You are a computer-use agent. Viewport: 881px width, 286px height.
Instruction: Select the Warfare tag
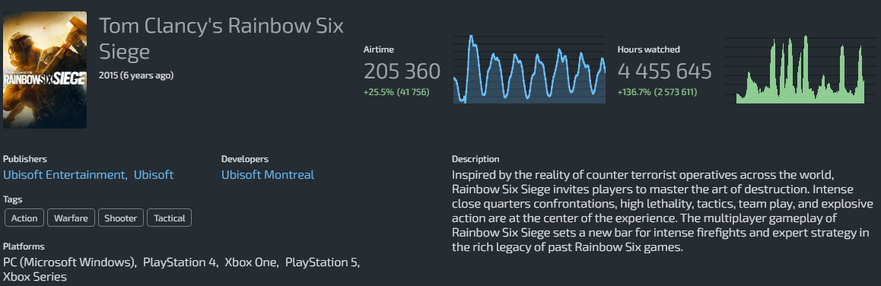coord(72,218)
